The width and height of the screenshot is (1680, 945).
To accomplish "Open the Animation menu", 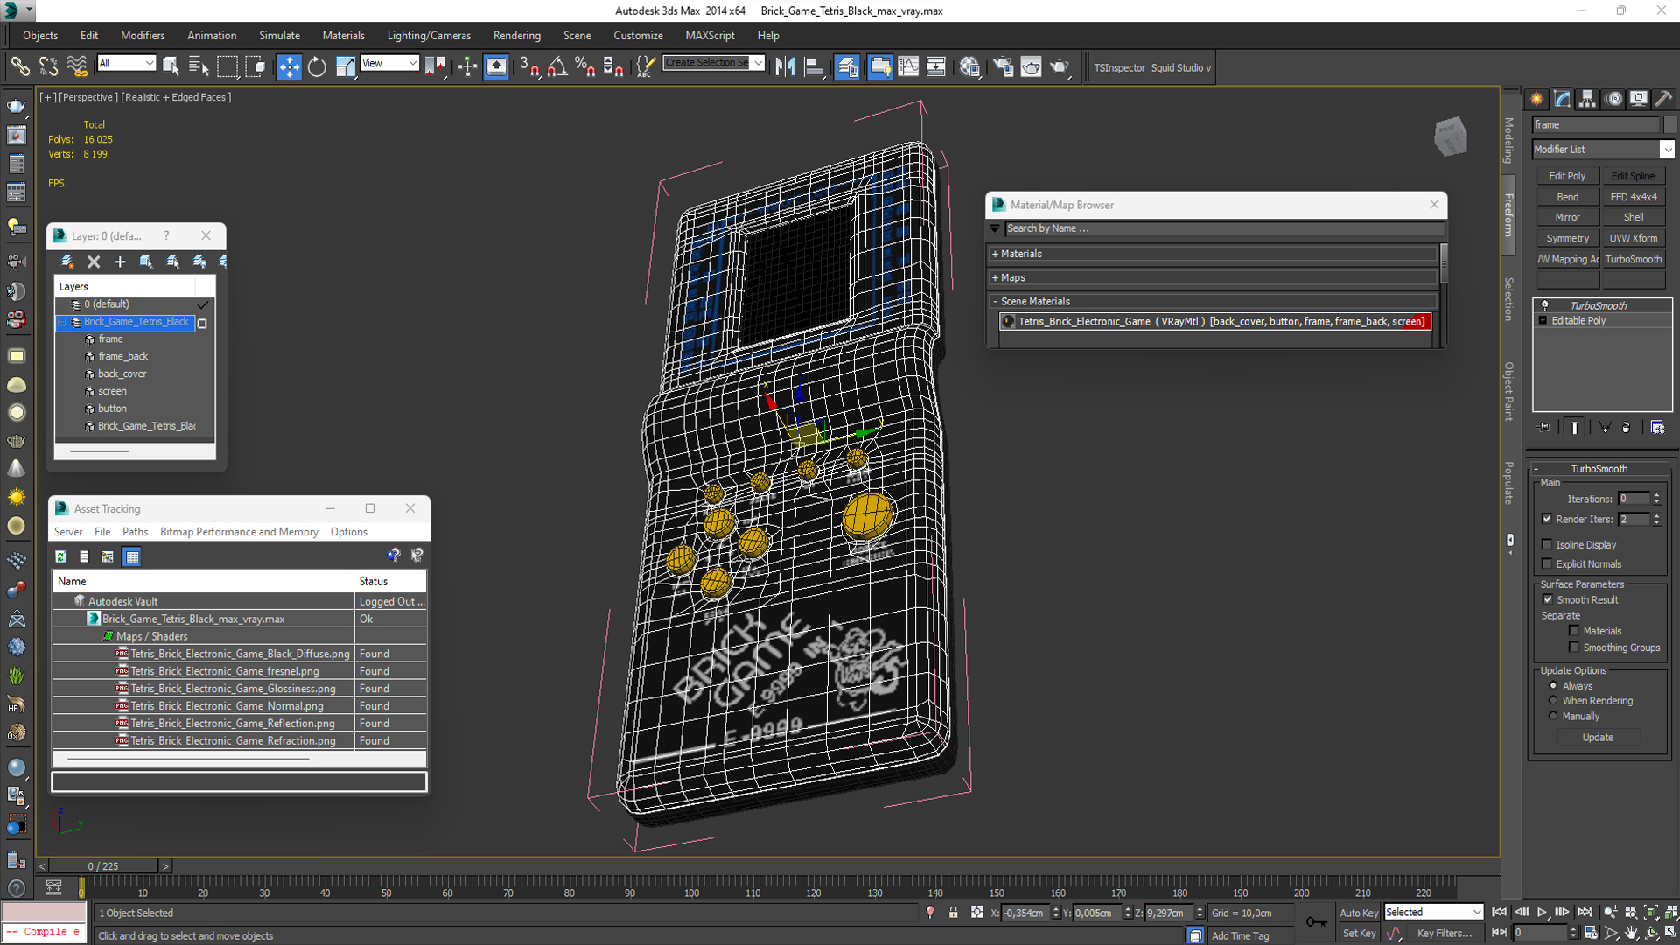I will (x=212, y=36).
